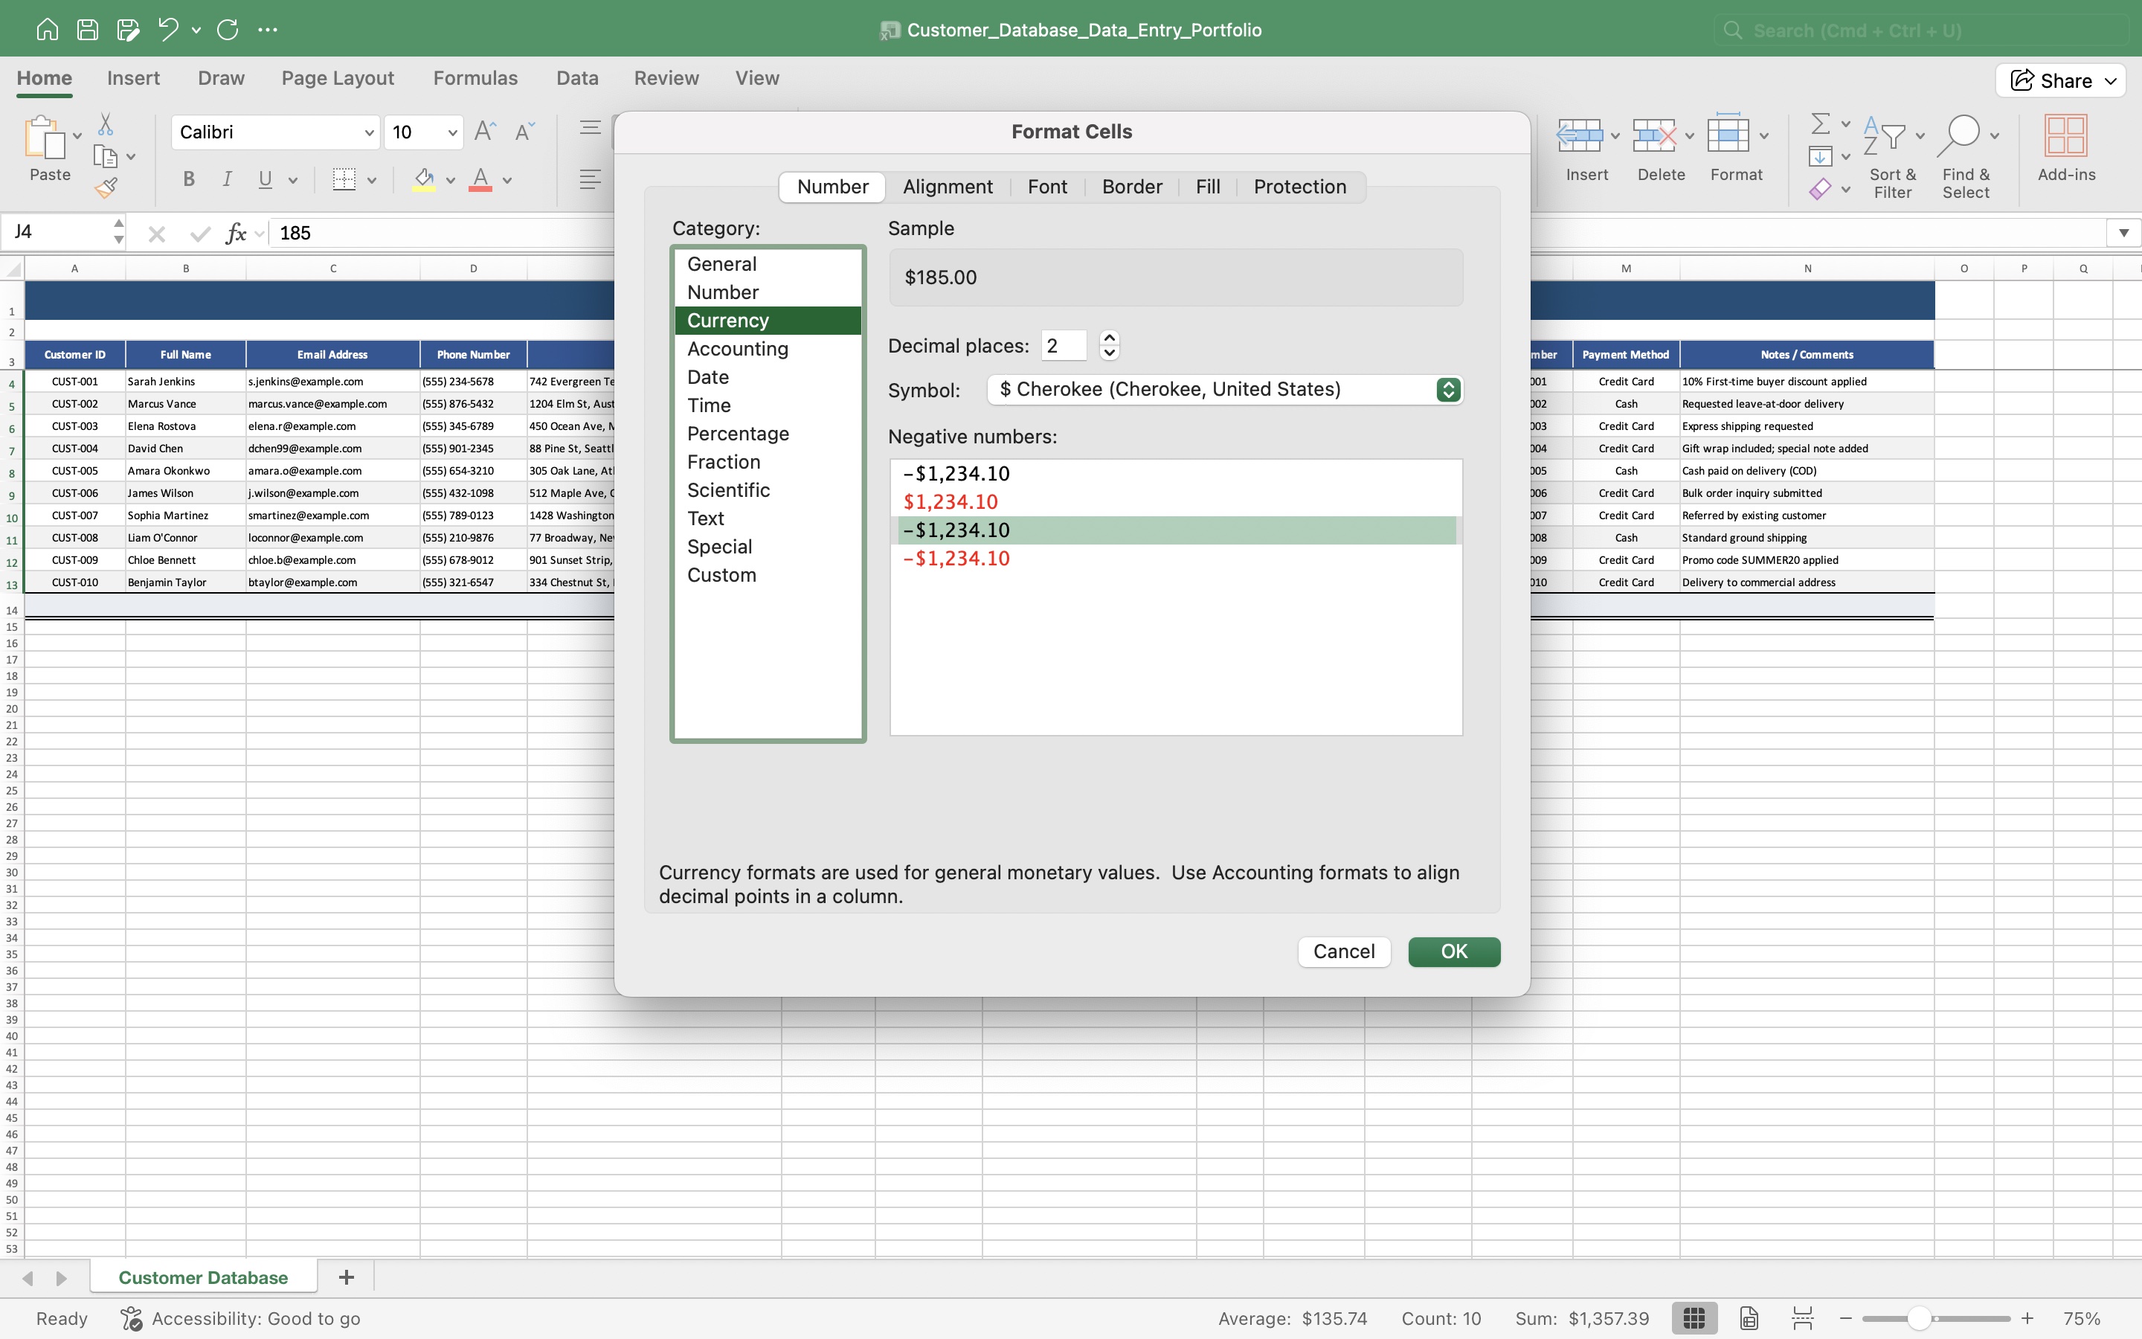The image size is (2142, 1339).
Task: Open the Formulas ribbon tab
Action: [x=475, y=78]
